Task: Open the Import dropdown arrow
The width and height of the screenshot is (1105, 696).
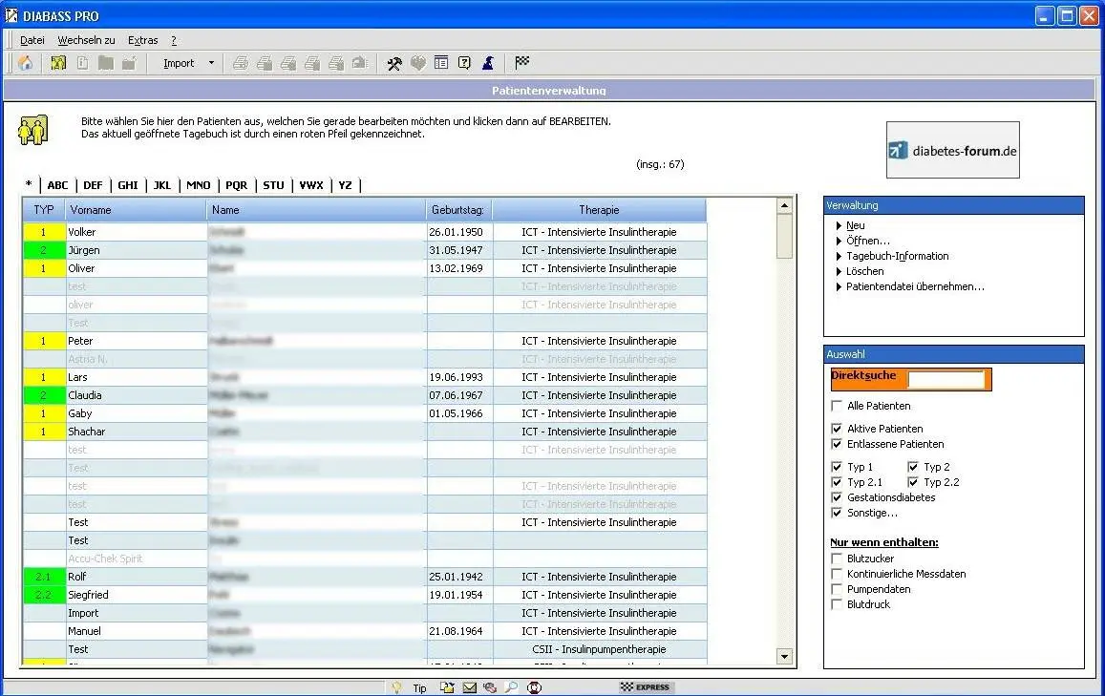Action: pos(209,63)
